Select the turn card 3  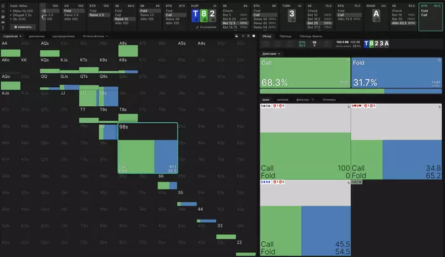(292, 15)
